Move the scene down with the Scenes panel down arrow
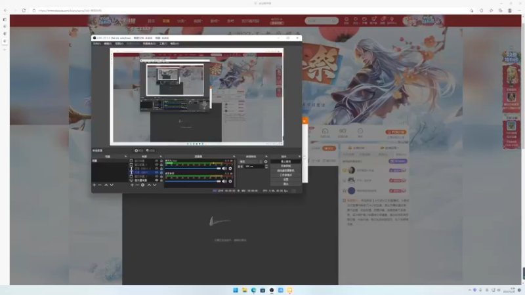Image resolution: width=525 pixels, height=295 pixels. tap(112, 185)
